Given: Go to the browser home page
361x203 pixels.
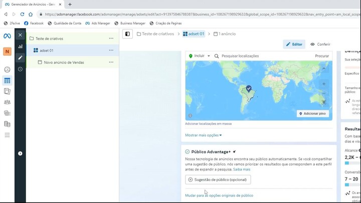Looking at the screenshot, I should pos(31,14).
